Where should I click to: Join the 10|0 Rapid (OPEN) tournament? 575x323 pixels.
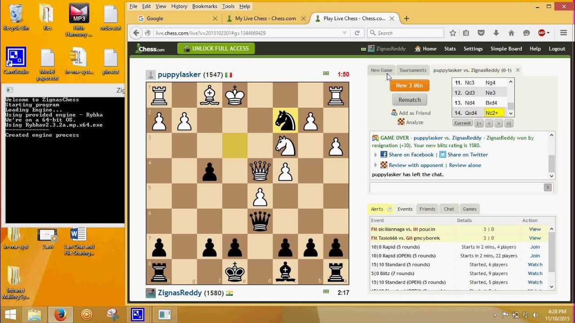click(x=535, y=256)
